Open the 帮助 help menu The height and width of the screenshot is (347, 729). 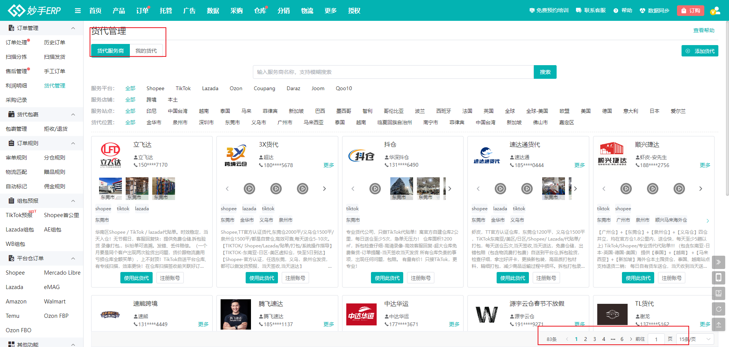click(623, 11)
